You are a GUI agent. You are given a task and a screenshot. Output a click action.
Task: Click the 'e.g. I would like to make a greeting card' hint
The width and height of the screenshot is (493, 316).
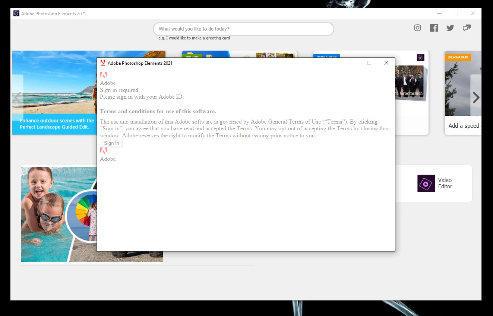[x=194, y=38]
